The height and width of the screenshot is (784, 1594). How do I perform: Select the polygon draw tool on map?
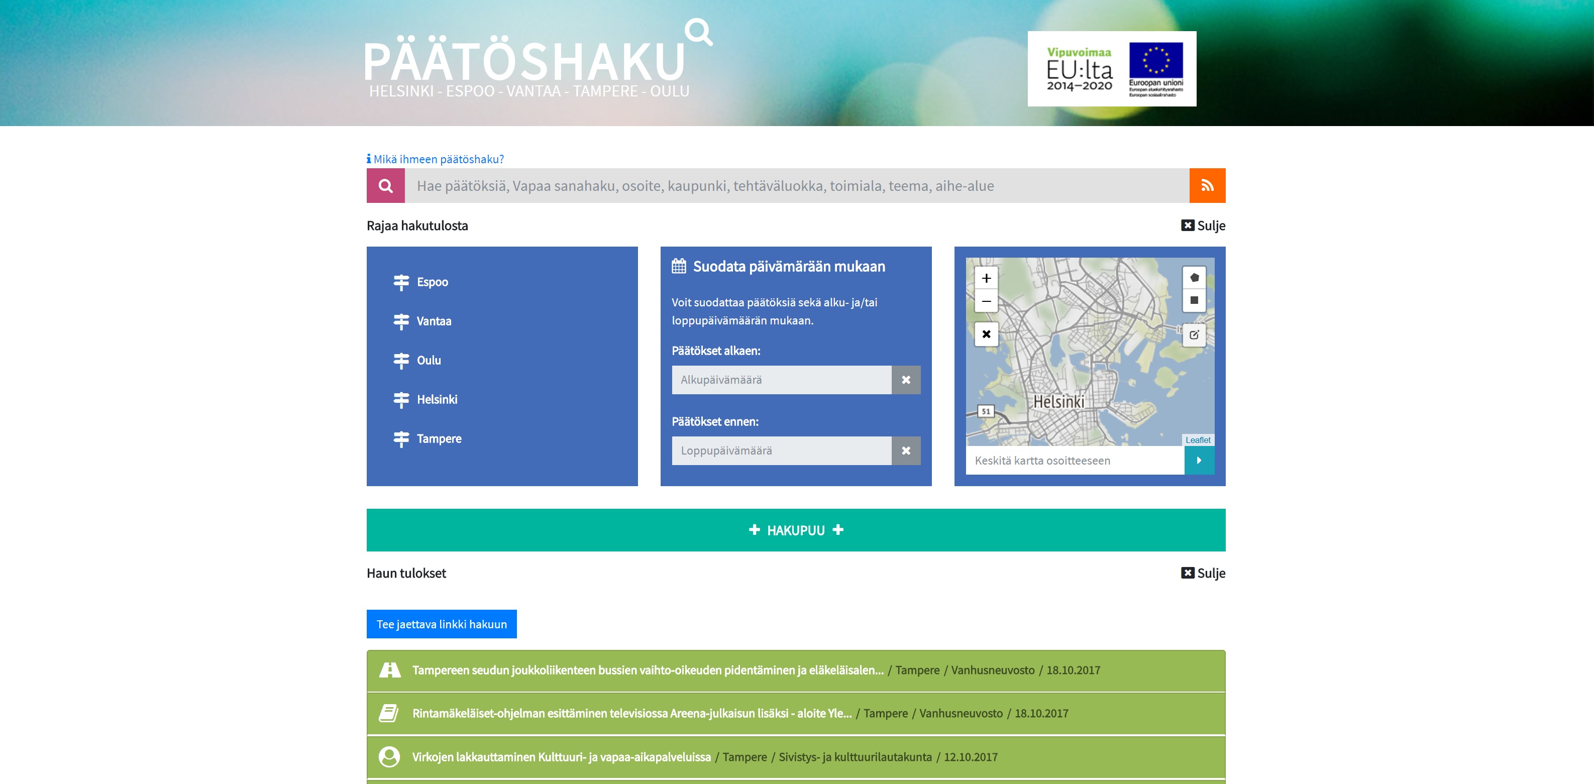pyautogui.click(x=1194, y=277)
